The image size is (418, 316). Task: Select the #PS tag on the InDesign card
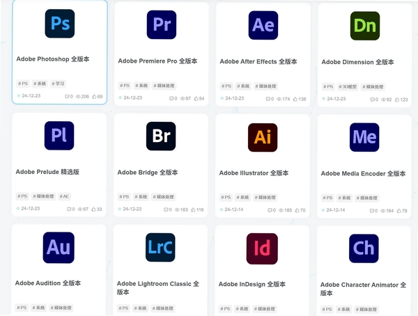(225, 309)
